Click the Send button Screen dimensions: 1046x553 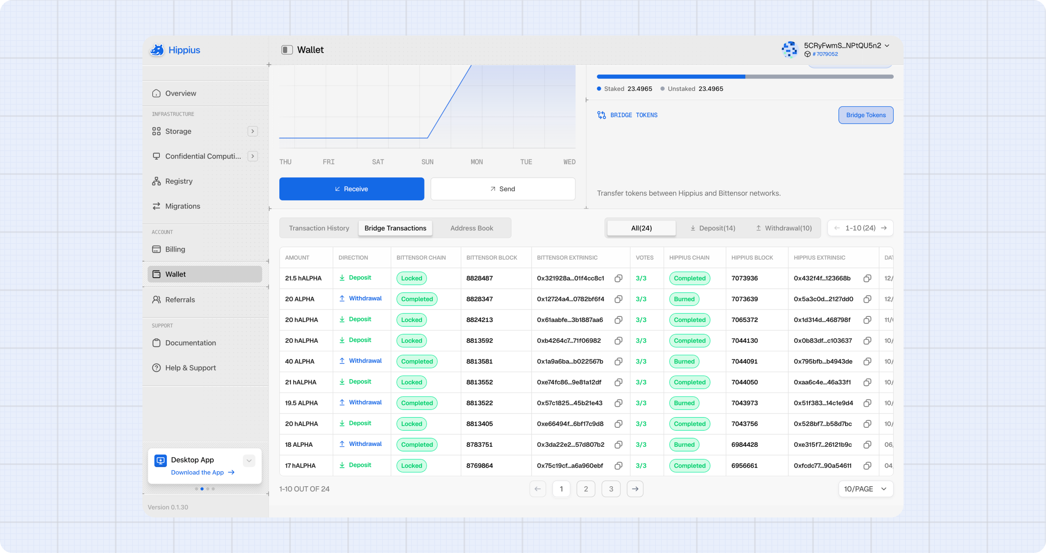[x=503, y=189]
